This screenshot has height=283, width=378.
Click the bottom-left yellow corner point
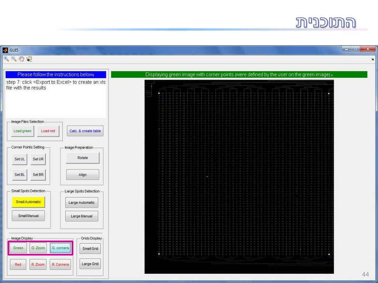pos(159,254)
